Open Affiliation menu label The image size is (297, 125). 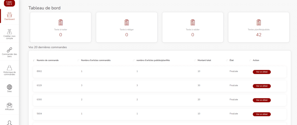[x=10, y=109]
